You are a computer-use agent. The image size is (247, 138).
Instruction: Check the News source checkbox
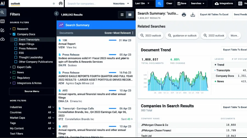point(14,73)
